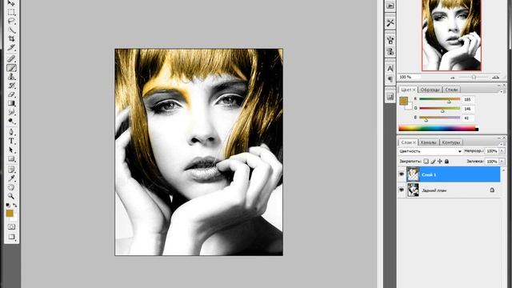Click the Color panel foreground swatch

tap(403, 101)
